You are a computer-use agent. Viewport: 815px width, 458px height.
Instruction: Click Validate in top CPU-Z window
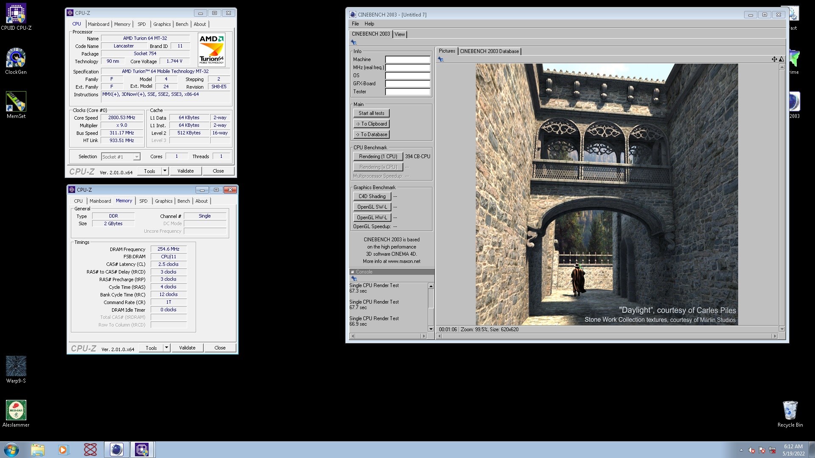[x=185, y=171]
